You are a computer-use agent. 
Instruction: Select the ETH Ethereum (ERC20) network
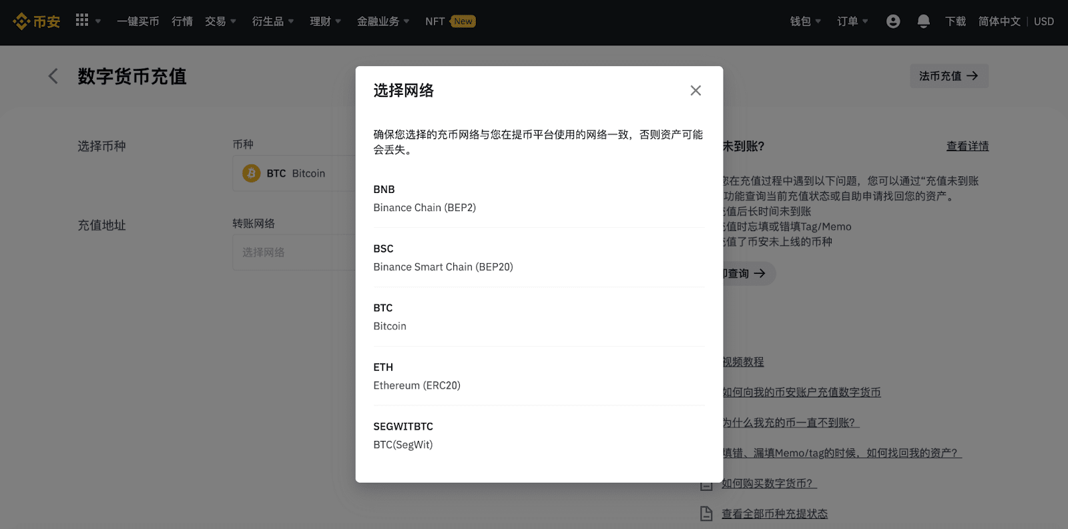[x=539, y=376]
